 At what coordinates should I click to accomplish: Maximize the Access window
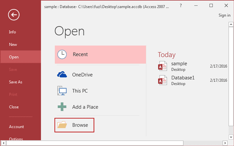211,6
